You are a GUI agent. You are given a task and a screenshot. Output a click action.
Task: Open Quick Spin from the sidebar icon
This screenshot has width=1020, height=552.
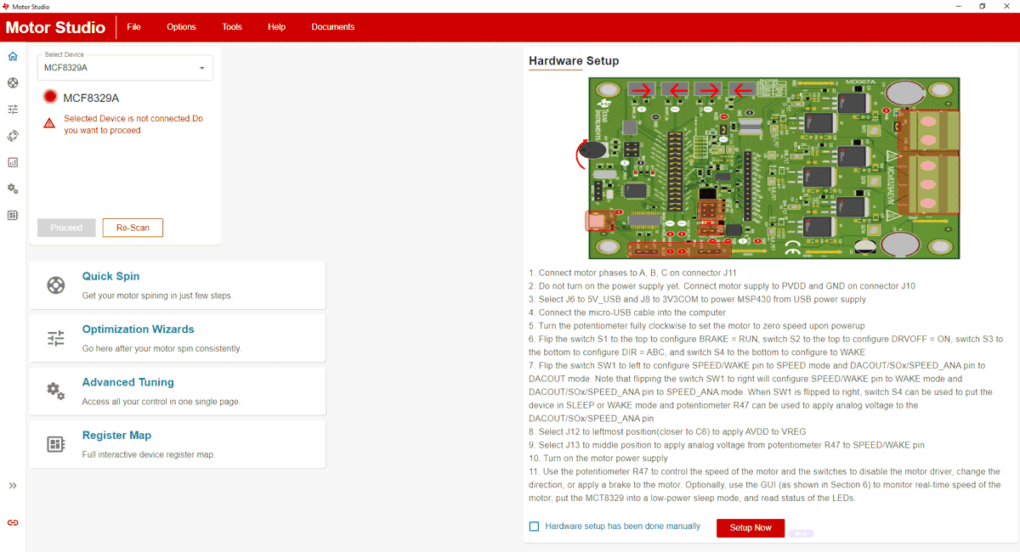click(13, 83)
